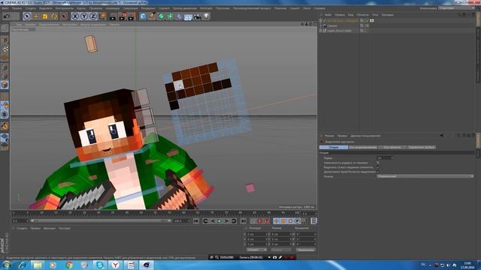The height and width of the screenshot is (270, 481).
Task: Select the Move tool
Action: (x=36, y=16)
